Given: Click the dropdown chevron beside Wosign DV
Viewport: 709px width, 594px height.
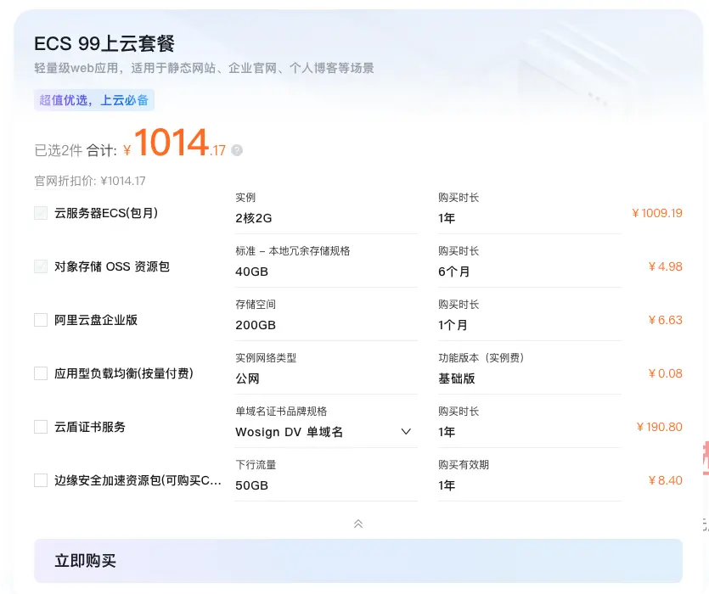Looking at the screenshot, I should [x=406, y=432].
